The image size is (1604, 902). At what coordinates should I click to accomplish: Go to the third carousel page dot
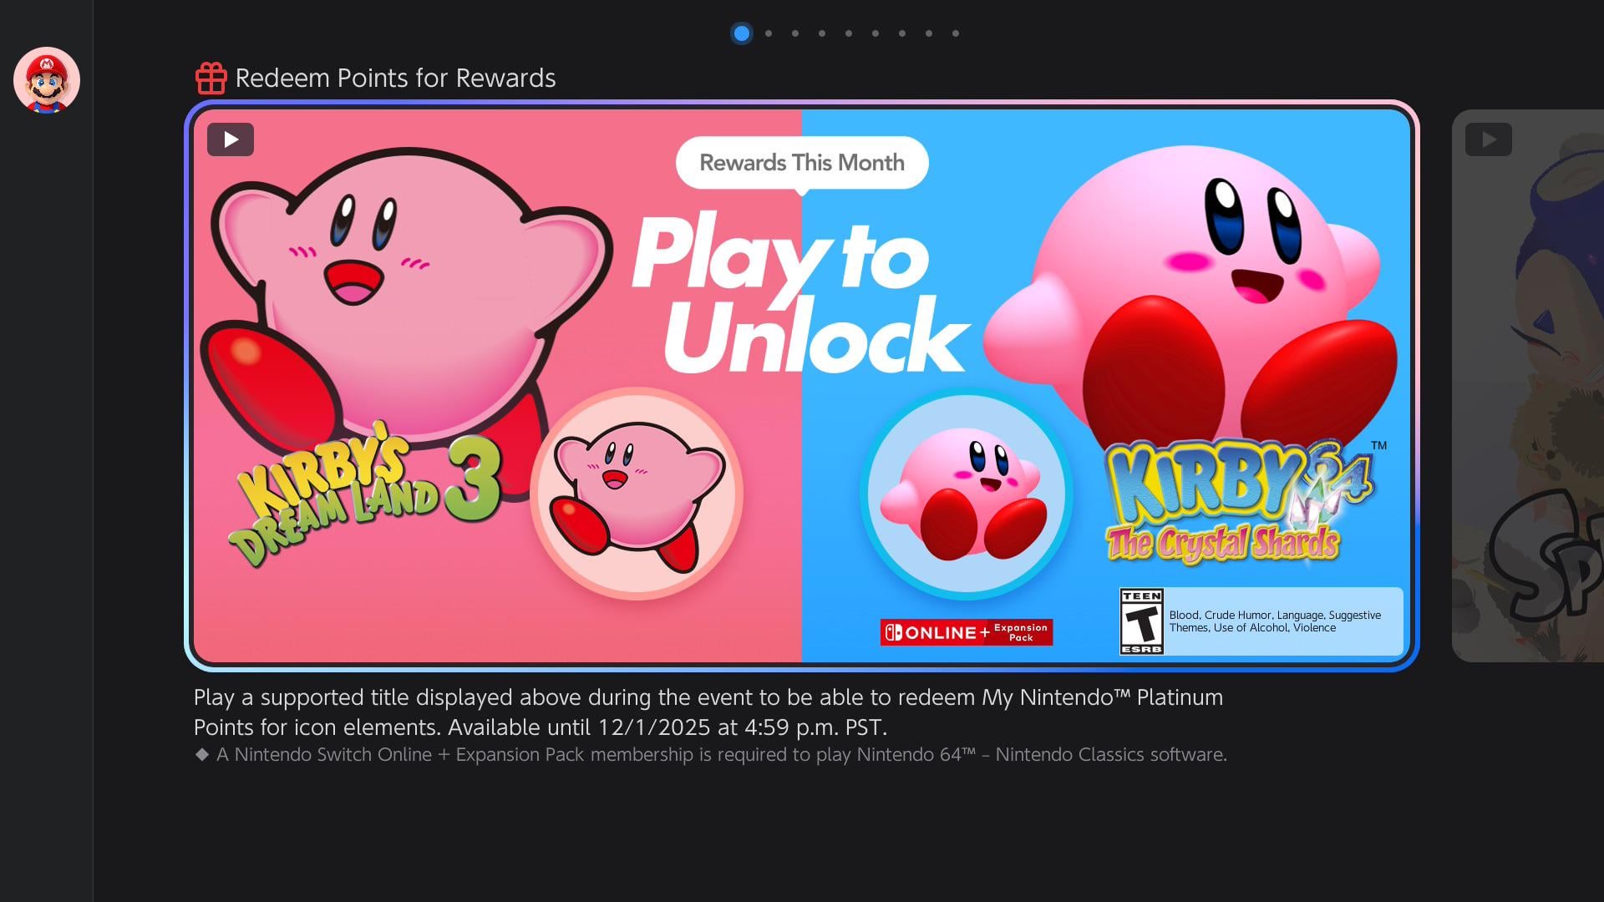[795, 33]
